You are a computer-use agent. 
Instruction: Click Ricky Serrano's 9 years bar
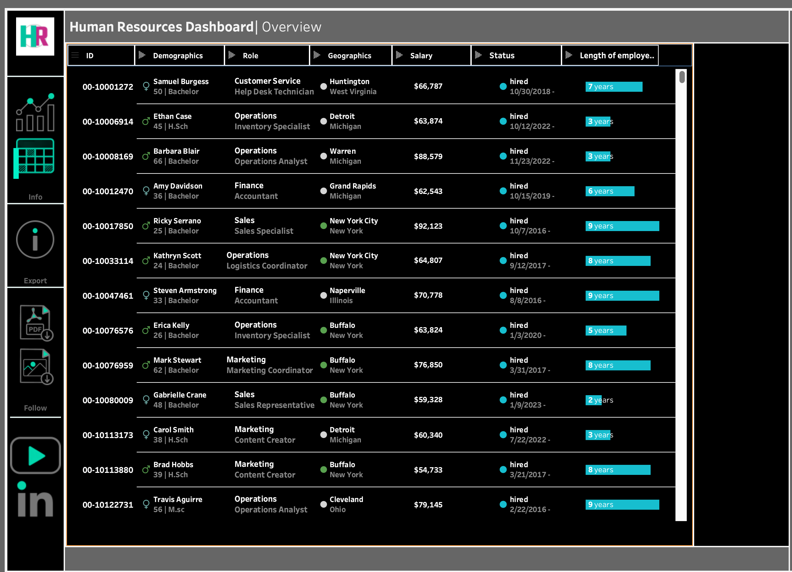coord(622,226)
